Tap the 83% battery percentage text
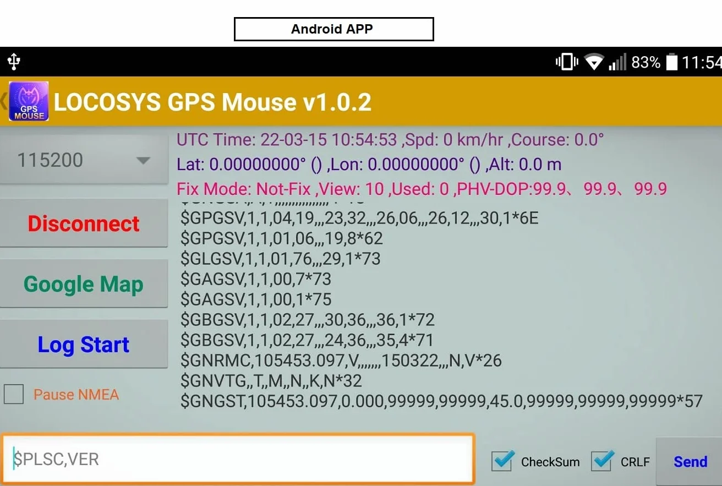 [x=646, y=62]
